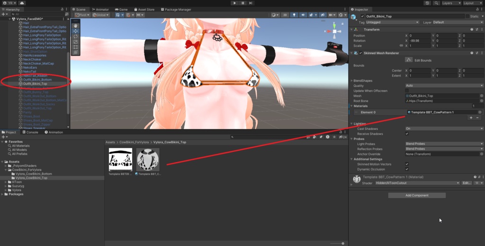The height and width of the screenshot is (246, 485).
Task: Toggle the Skinned Mesh Renderer enabled checkbox
Action: click(360, 53)
